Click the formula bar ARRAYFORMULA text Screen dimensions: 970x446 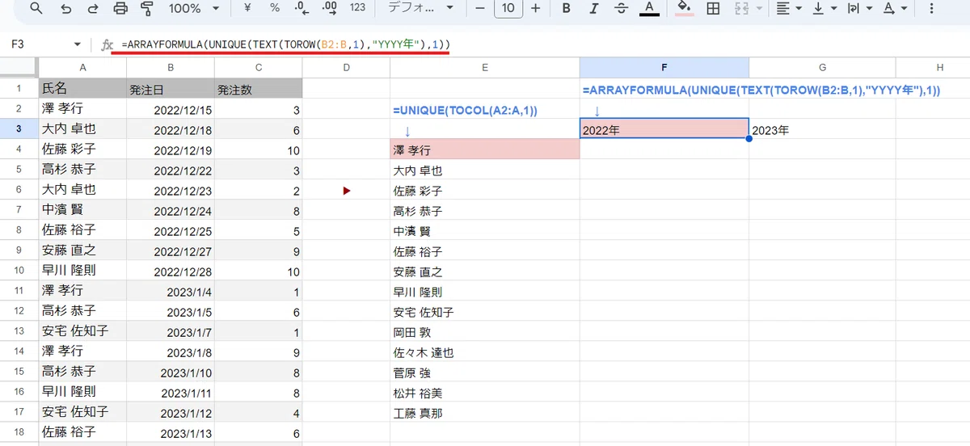coord(285,44)
